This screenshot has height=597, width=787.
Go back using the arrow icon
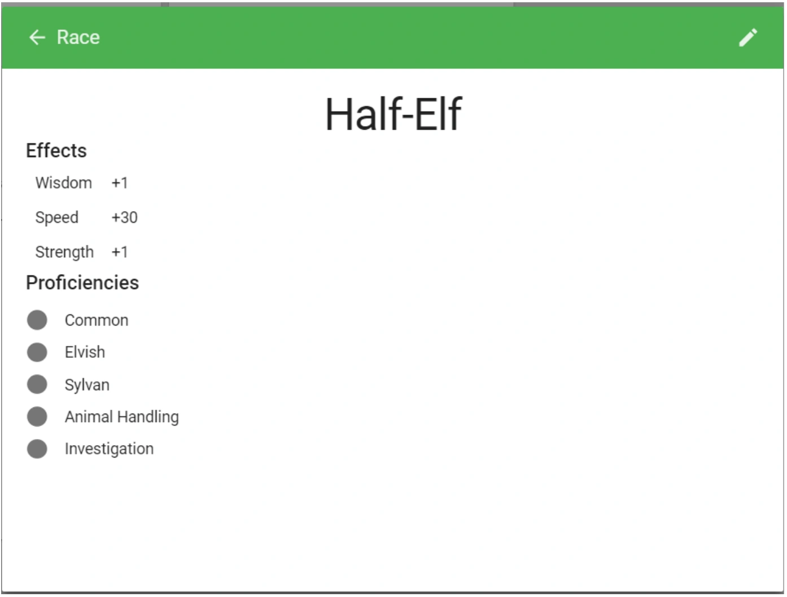coord(37,38)
